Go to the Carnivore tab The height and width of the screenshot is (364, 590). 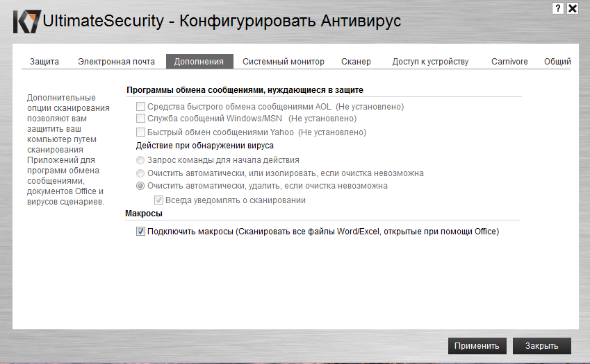click(509, 62)
